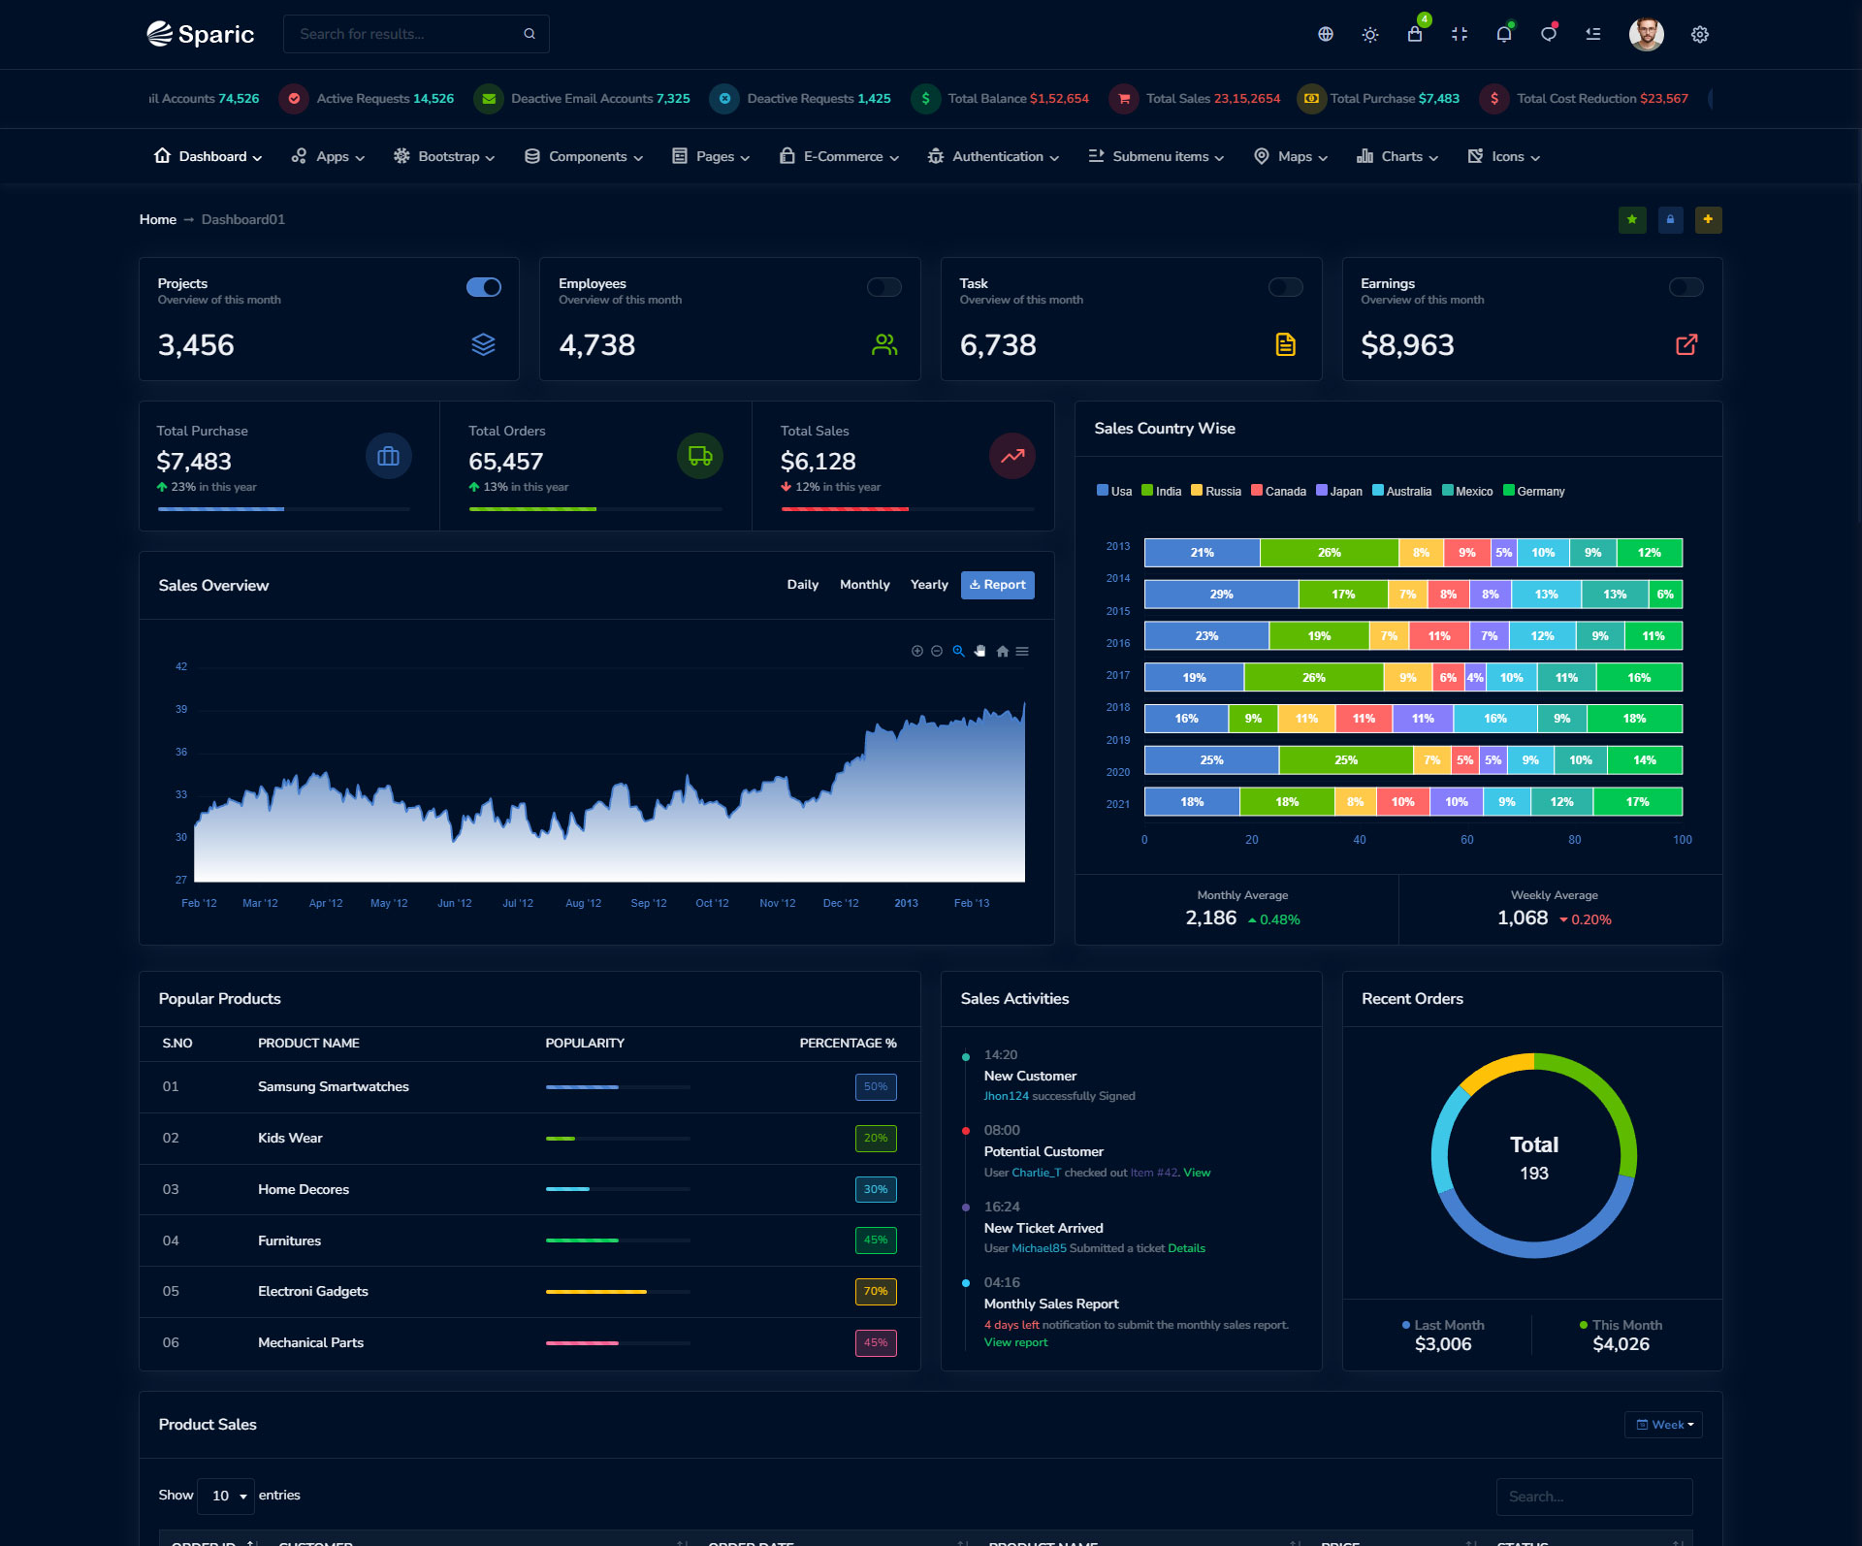The width and height of the screenshot is (1862, 1546).
Task: Toggle the Usa legend color swatch
Action: [1103, 491]
